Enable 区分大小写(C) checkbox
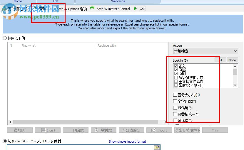 [175, 95]
